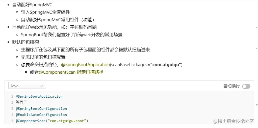Enable the 自动换行 auto-wrap switch
This screenshot has height=128, width=258.
pos(246,86)
